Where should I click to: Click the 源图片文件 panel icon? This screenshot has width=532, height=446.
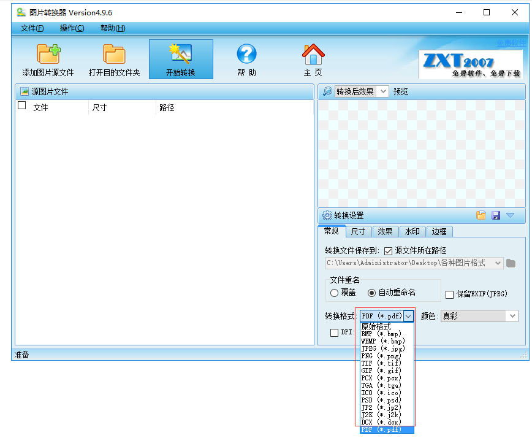coord(25,91)
